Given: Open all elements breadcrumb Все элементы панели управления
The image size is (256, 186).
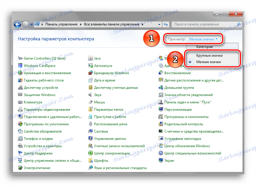Looking at the screenshot, I should 111,24.
